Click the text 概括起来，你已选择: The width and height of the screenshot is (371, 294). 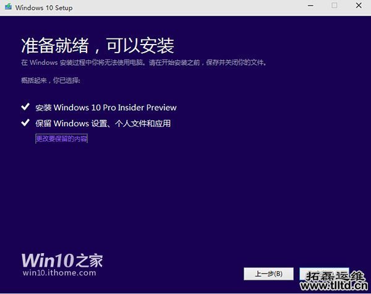(x=51, y=80)
